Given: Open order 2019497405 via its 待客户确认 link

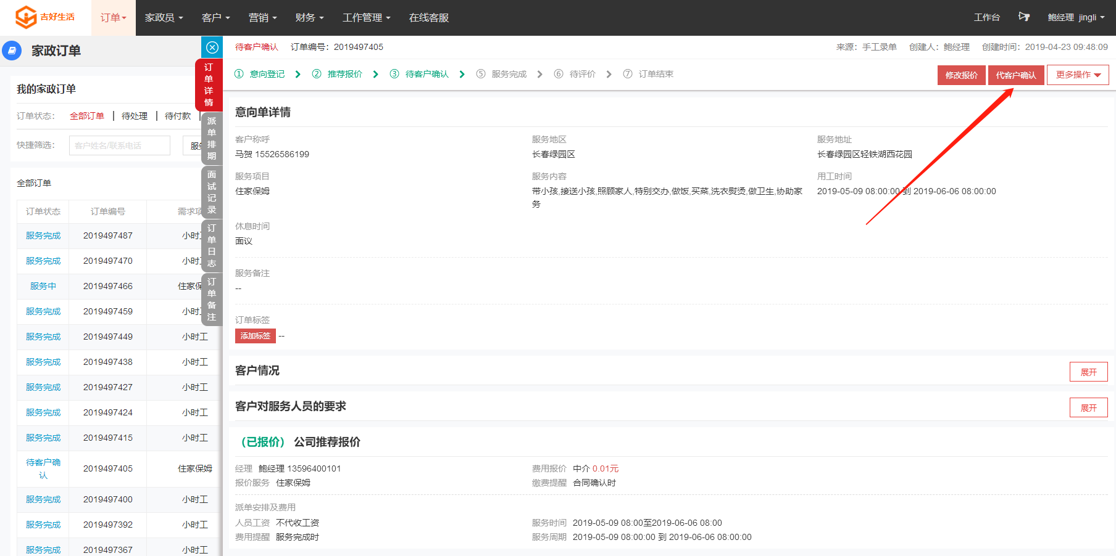Looking at the screenshot, I should click(43, 469).
